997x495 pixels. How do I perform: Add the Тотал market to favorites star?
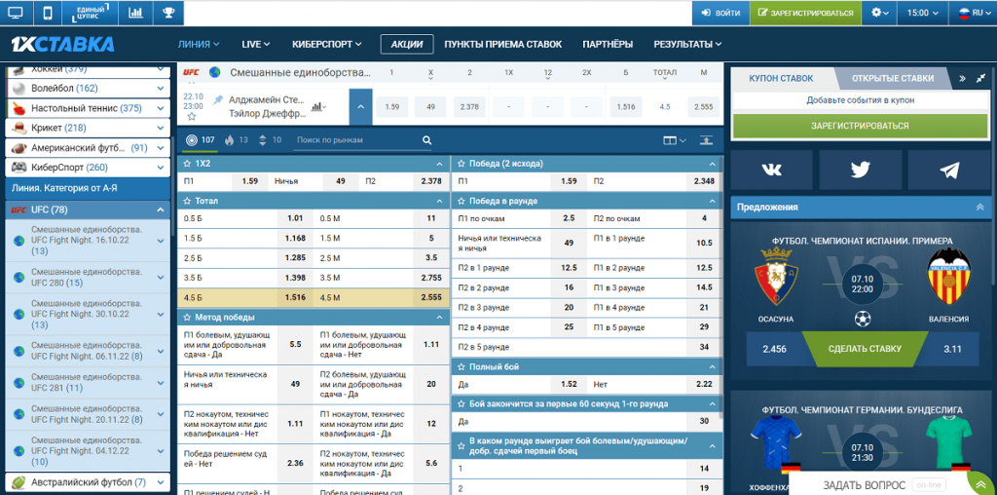click(186, 200)
